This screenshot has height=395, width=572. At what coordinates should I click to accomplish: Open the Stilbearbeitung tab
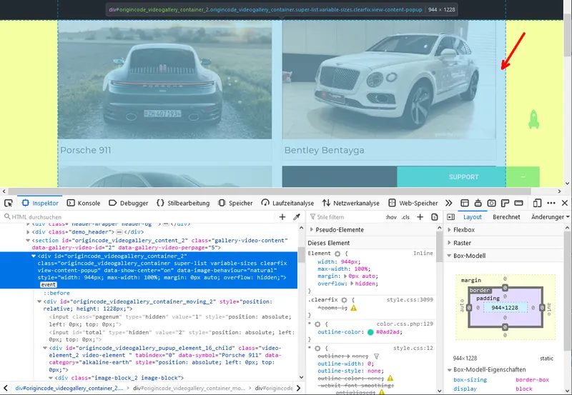[x=183, y=203]
